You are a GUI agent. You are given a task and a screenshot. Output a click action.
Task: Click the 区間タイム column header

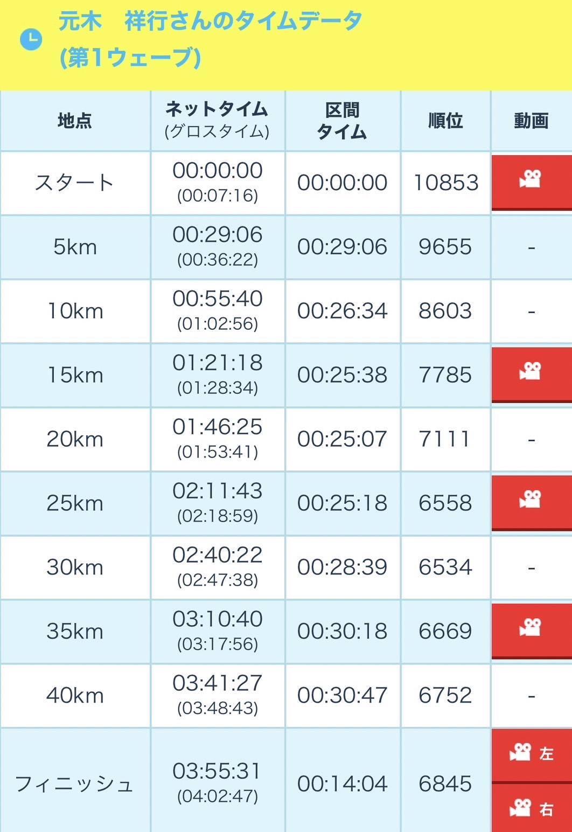342,121
